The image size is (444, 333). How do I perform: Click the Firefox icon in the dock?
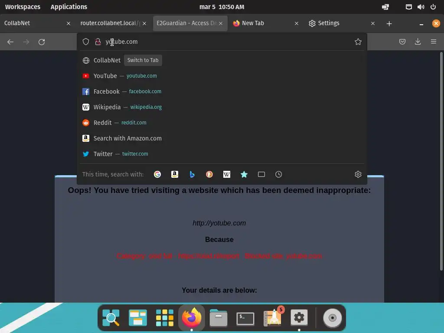tap(191, 317)
